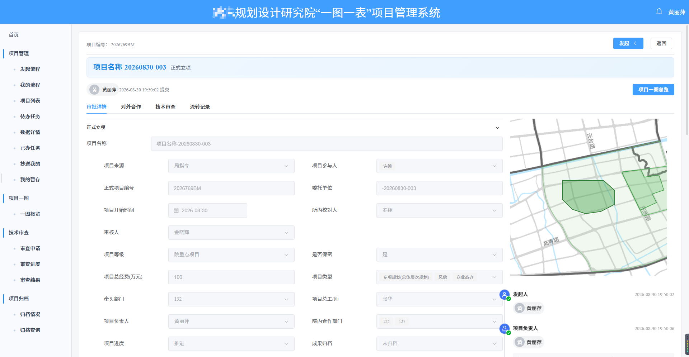Open 抄送我的 in the sidebar
The image size is (689, 357).
click(x=30, y=164)
